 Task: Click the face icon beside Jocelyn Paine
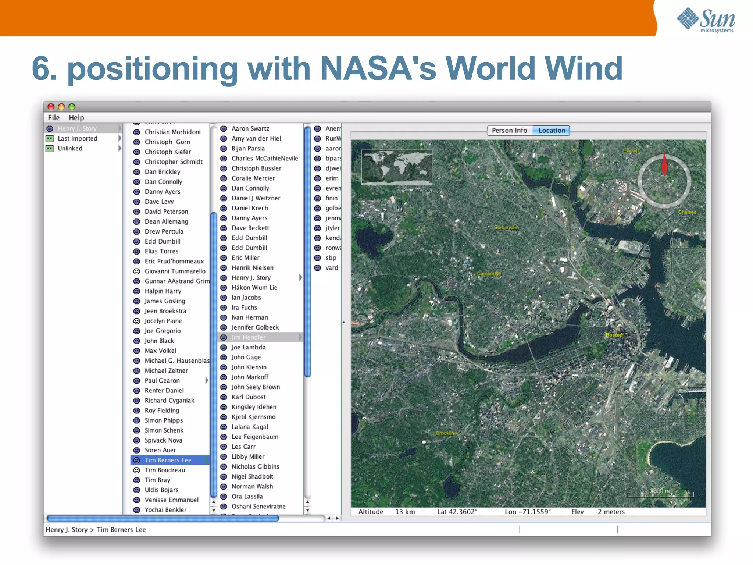(136, 321)
